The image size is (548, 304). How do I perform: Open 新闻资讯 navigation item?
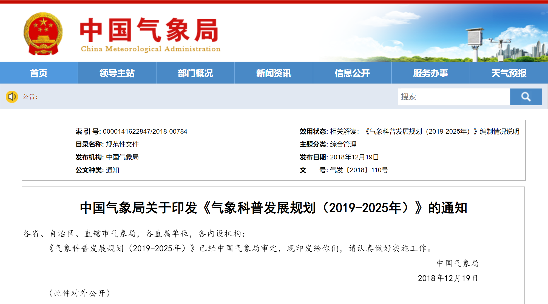(274, 73)
